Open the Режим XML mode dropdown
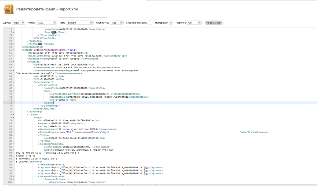The height and width of the screenshot is (190, 317). point(46,23)
